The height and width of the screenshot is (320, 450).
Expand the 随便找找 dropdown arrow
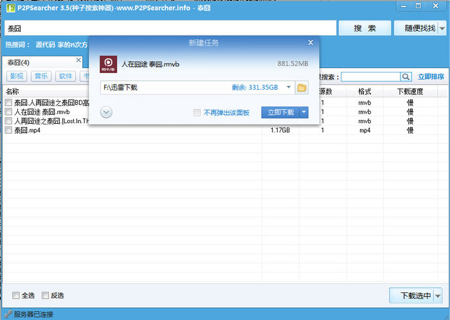(x=442, y=28)
